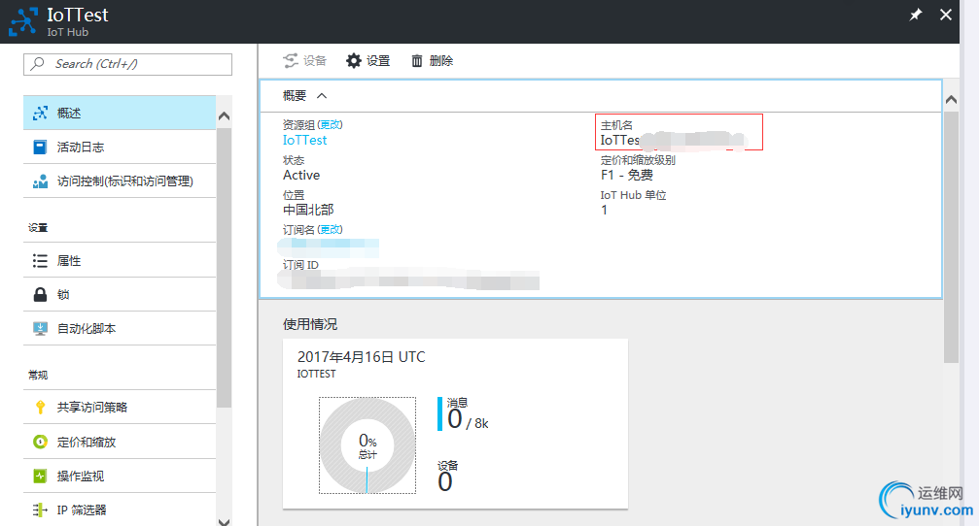
Task: Collapse the 概要 section chevron
Action: (322, 95)
